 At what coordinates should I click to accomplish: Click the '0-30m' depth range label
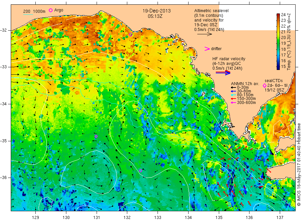pyautogui.click(x=243, y=87)
